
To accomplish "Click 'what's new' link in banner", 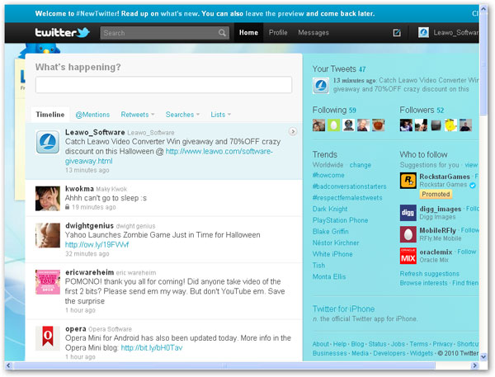I will coord(179,13).
